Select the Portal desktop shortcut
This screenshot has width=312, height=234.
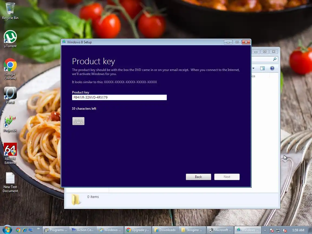point(10,95)
